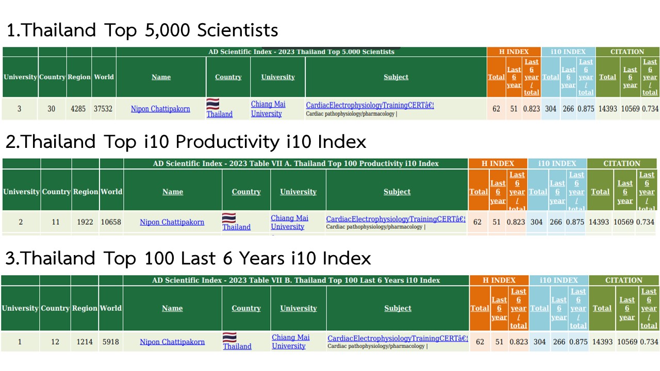This screenshot has height=371, width=660.
Task: Open Nipon Chattipakorn link in Top 5.000 Scientists table
Action: (x=160, y=109)
